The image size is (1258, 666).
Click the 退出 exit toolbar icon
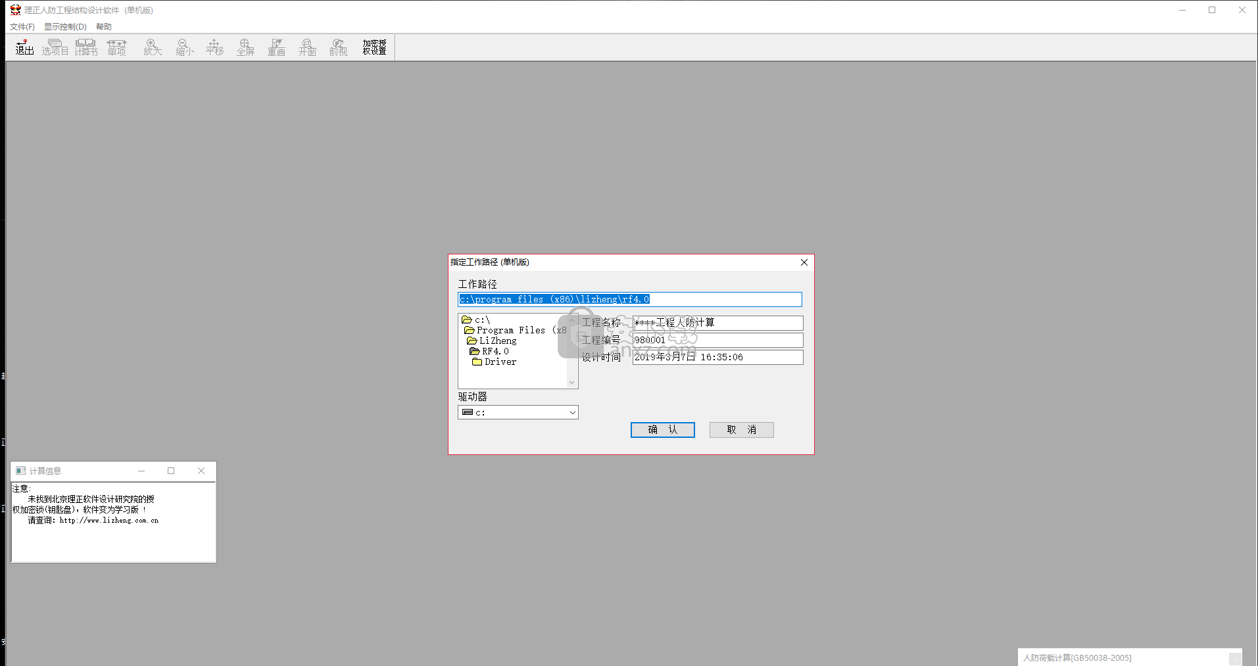point(24,47)
